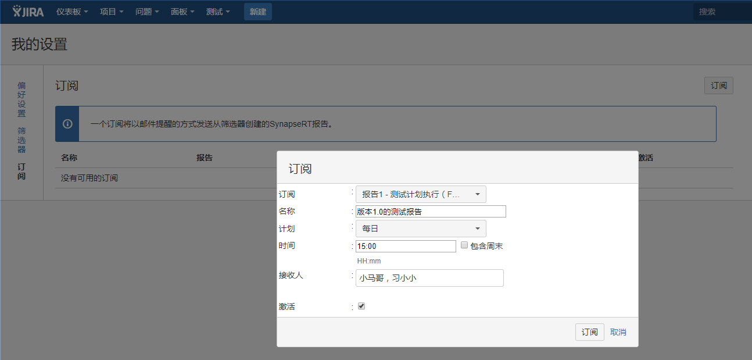Open the 报告1 - 测试计划执行 dropdown

tap(421, 194)
